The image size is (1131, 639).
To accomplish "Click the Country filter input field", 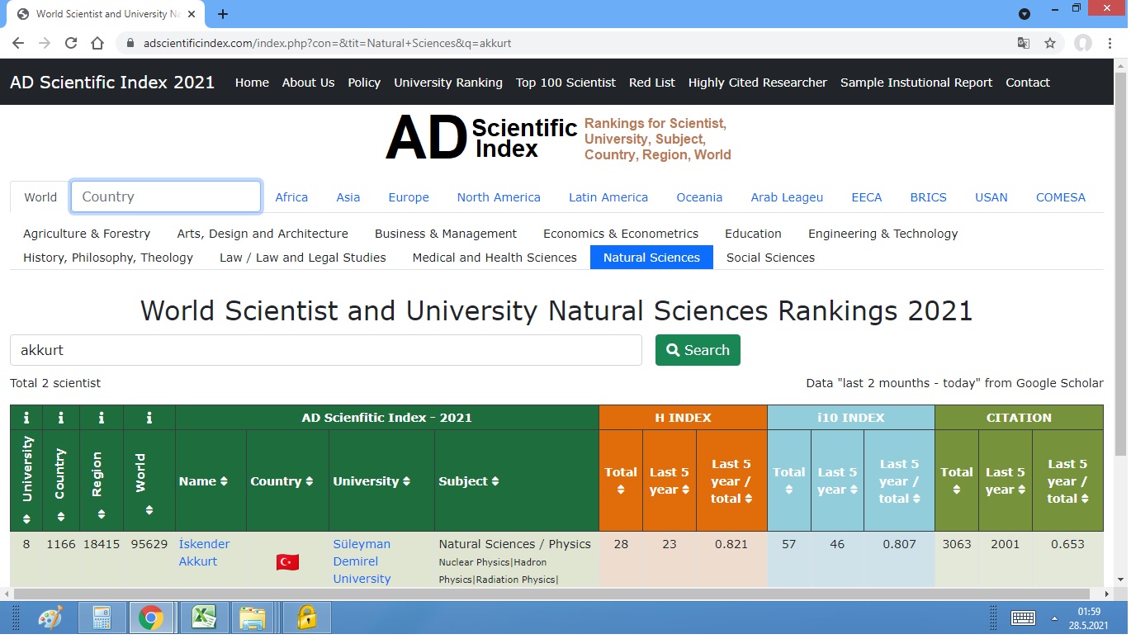I will pyautogui.click(x=166, y=196).
